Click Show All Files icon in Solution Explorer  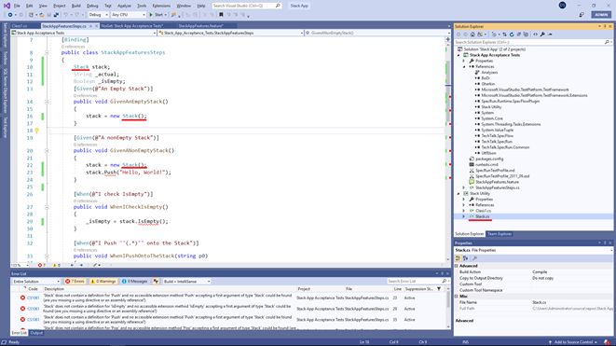click(x=526, y=35)
